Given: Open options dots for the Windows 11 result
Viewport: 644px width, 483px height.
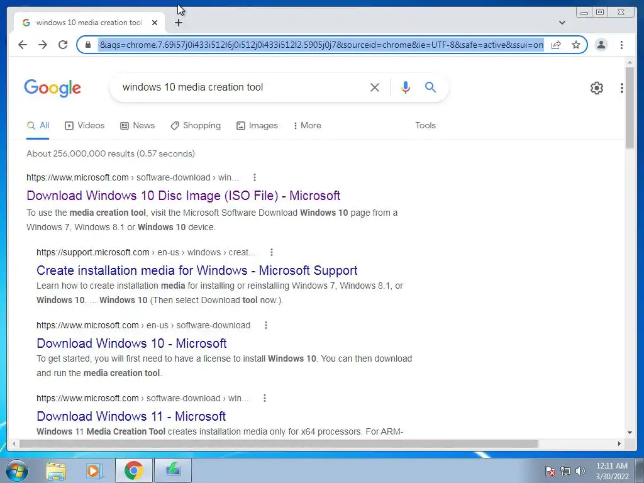Looking at the screenshot, I should [265, 398].
